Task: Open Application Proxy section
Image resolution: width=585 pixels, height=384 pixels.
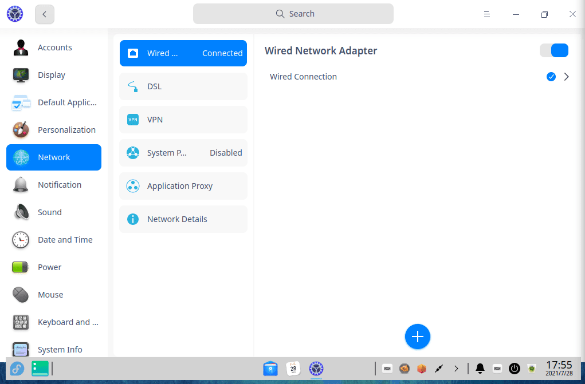Action: pyautogui.click(x=183, y=186)
